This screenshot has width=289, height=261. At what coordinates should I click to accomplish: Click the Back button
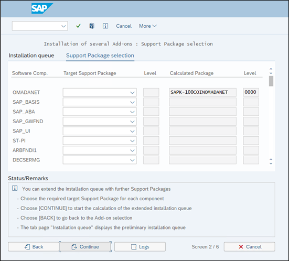[x=34, y=247]
